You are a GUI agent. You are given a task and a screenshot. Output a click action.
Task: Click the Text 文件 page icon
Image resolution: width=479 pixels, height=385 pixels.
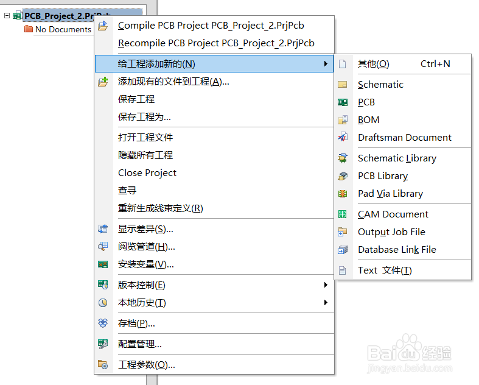pyautogui.click(x=343, y=270)
